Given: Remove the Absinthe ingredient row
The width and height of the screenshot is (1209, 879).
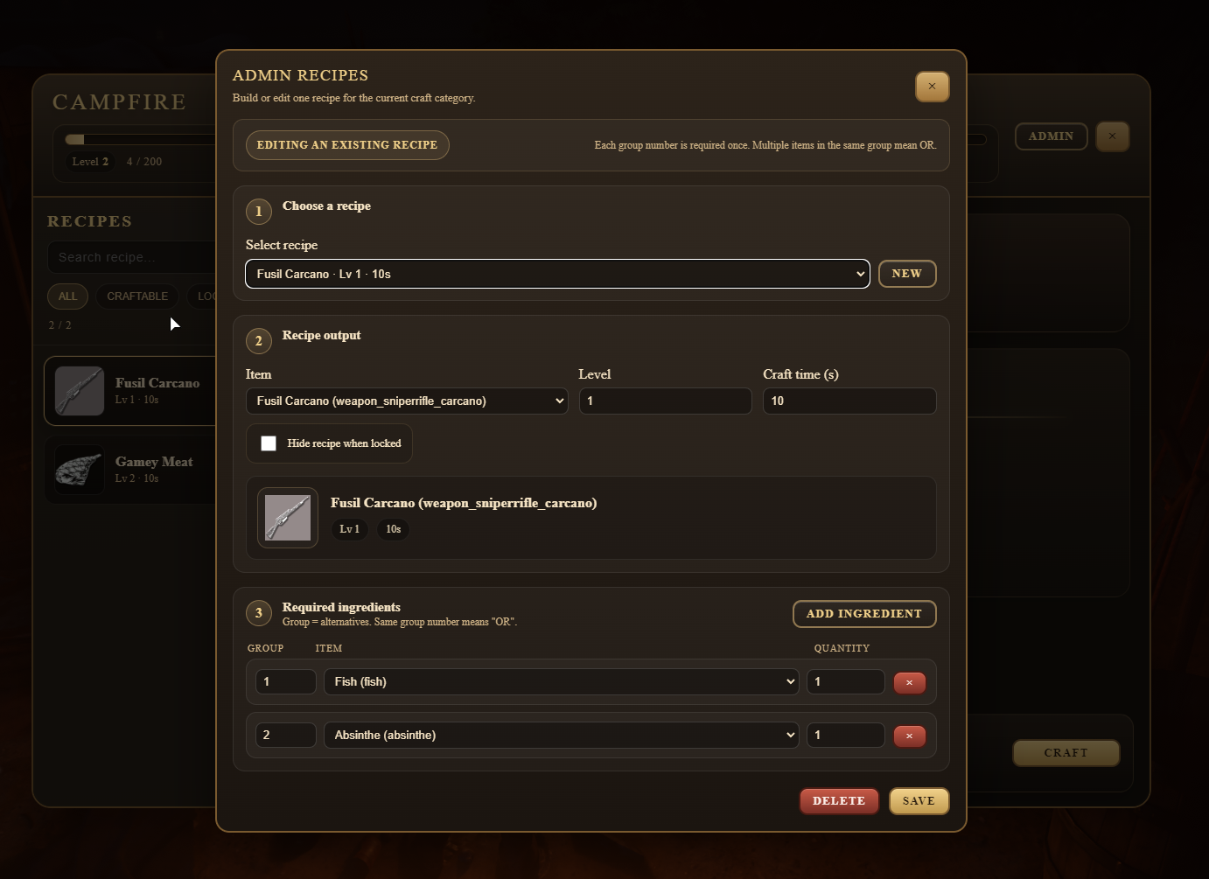Looking at the screenshot, I should [909, 736].
